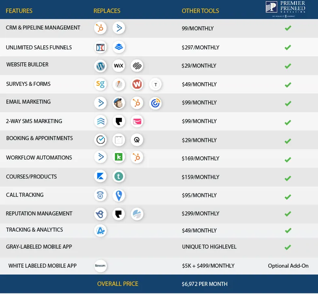Click the calendar icon in Booking & Appointments row
This screenshot has height=294, width=318.
[119, 140]
